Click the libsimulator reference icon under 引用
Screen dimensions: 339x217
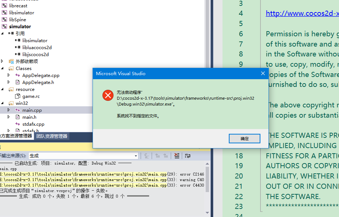click(x=18, y=40)
